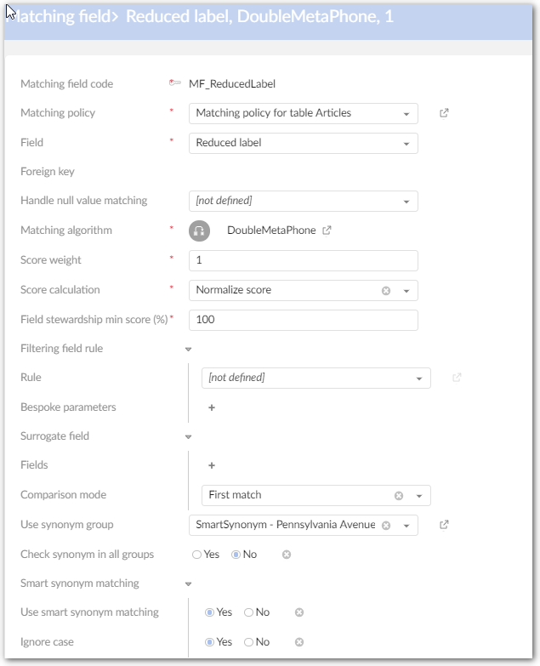This screenshot has height=666, width=540.
Task: Collapse the Filtering field rule section
Action: pos(188,349)
